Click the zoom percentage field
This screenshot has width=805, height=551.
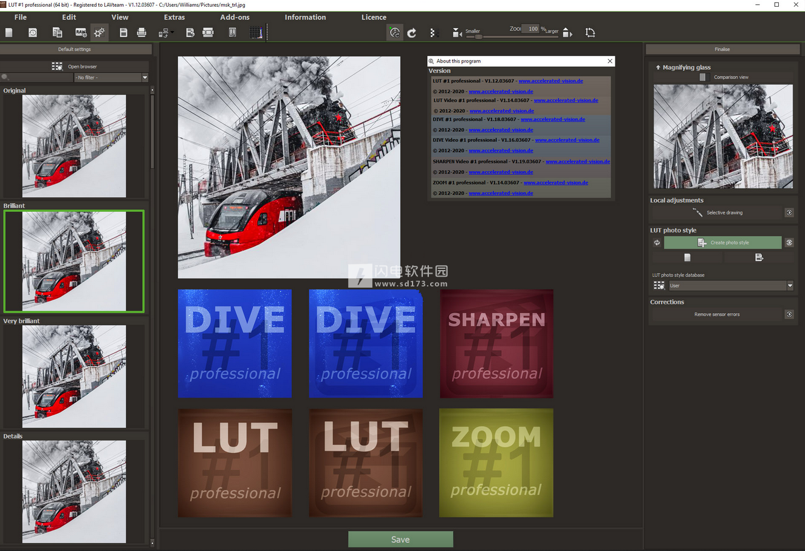tap(532, 29)
